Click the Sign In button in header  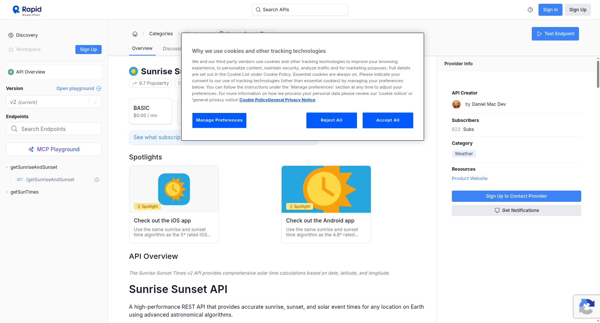tap(550, 10)
